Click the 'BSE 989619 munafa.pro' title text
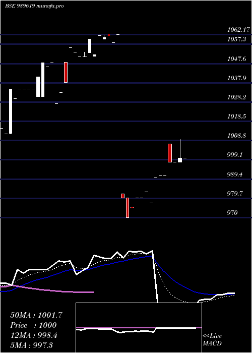Image resolution: width=252 pixels, height=353 pixels. click(x=34, y=6)
